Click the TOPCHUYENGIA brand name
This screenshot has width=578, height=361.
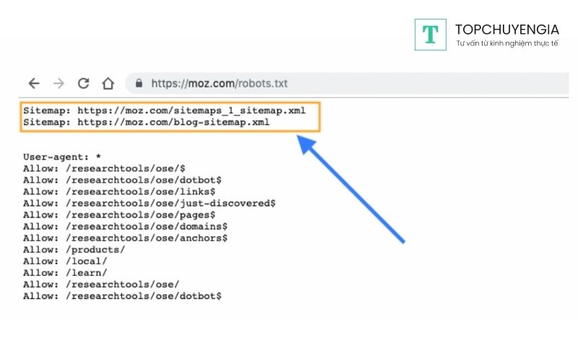pos(506,29)
